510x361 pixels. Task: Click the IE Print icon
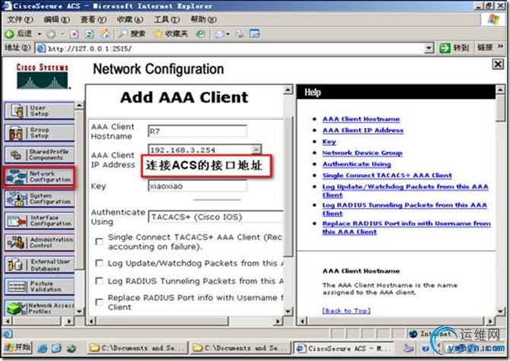click(240, 33)
